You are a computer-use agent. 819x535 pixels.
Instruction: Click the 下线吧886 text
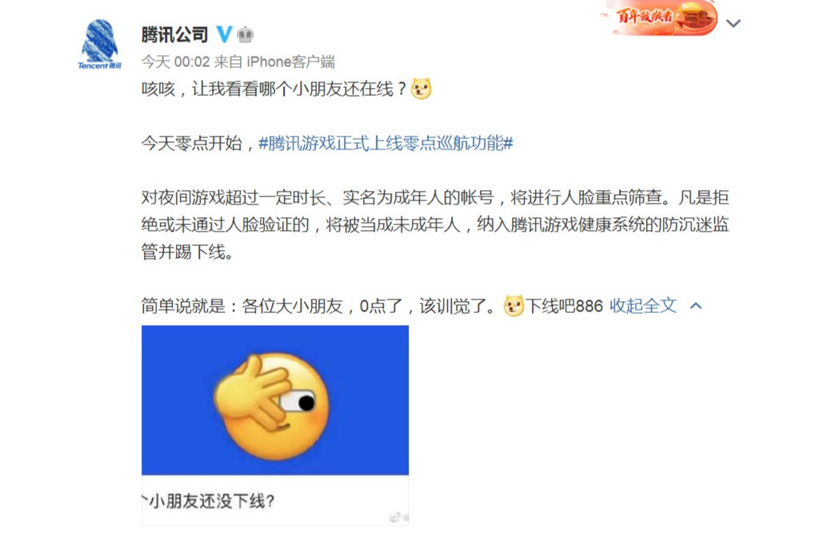[x=564, y=306]
